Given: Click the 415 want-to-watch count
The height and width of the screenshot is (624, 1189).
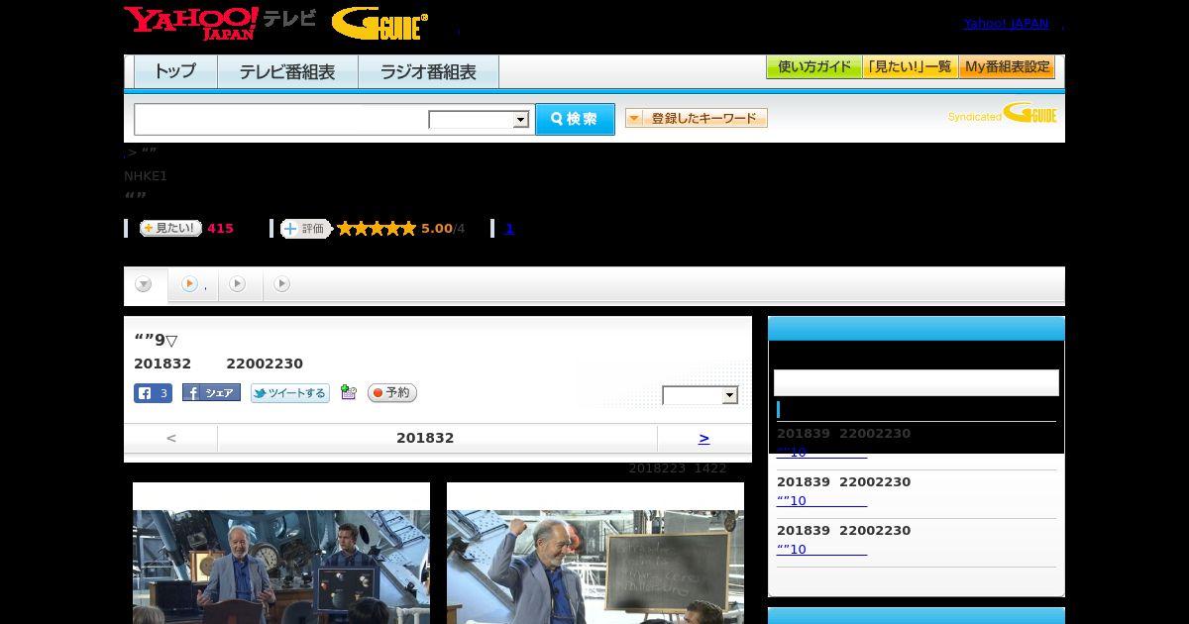Looking at the screenshot, I should (x=220, y=229).
